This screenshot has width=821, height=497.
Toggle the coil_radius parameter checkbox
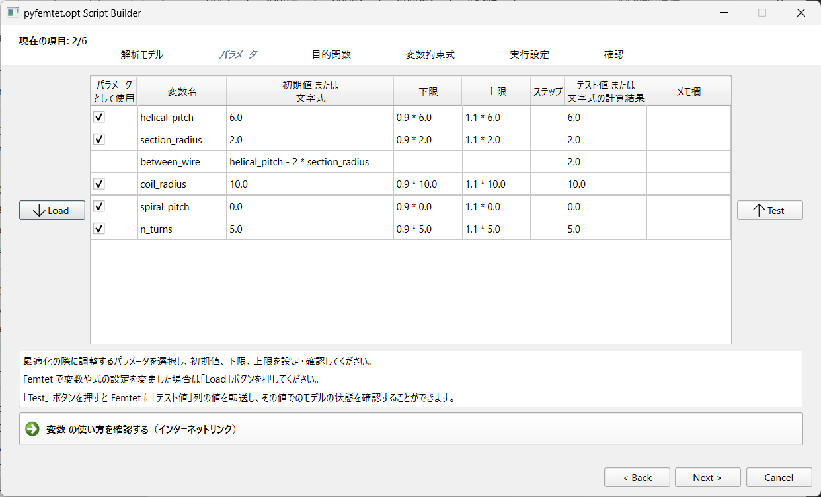pos(99,184)
